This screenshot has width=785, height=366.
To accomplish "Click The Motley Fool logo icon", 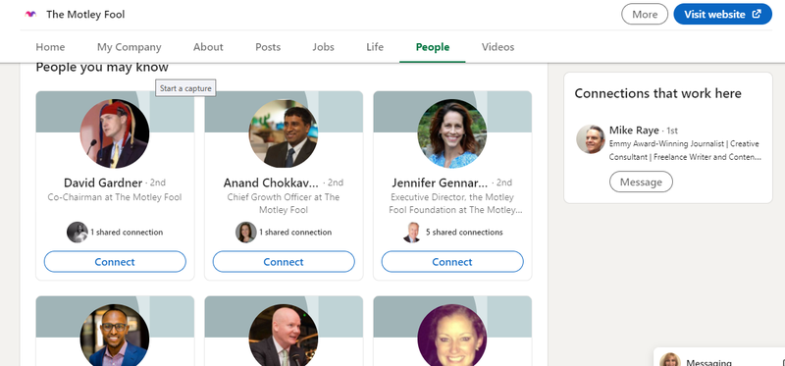I will [x=30, y=15].
